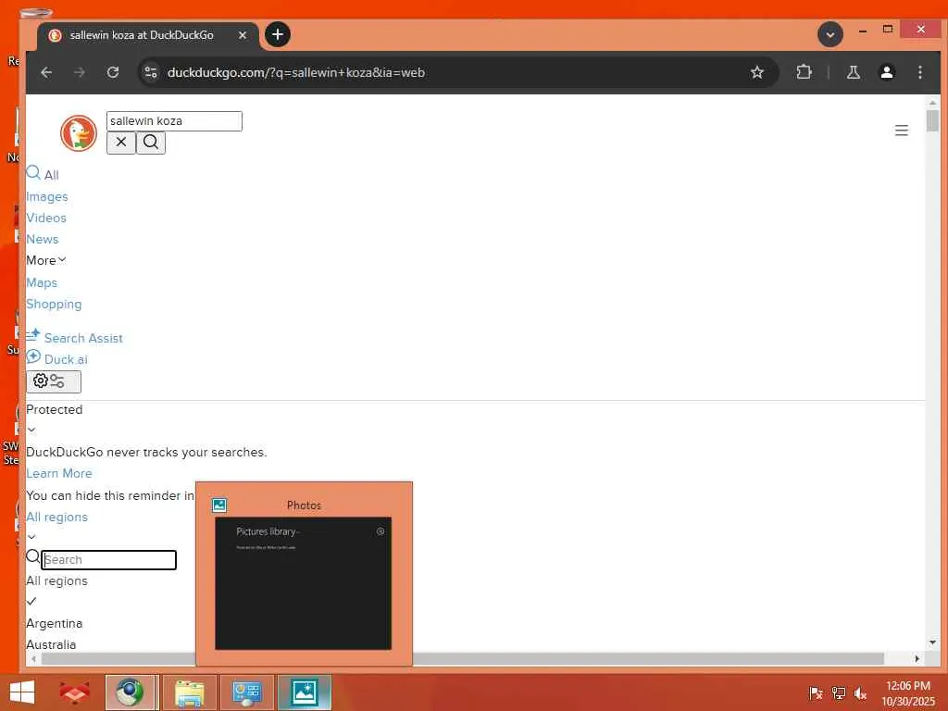
Task: Select the sallewin koza at DuckDuckGo tab
Action: [x=147, y=35]
